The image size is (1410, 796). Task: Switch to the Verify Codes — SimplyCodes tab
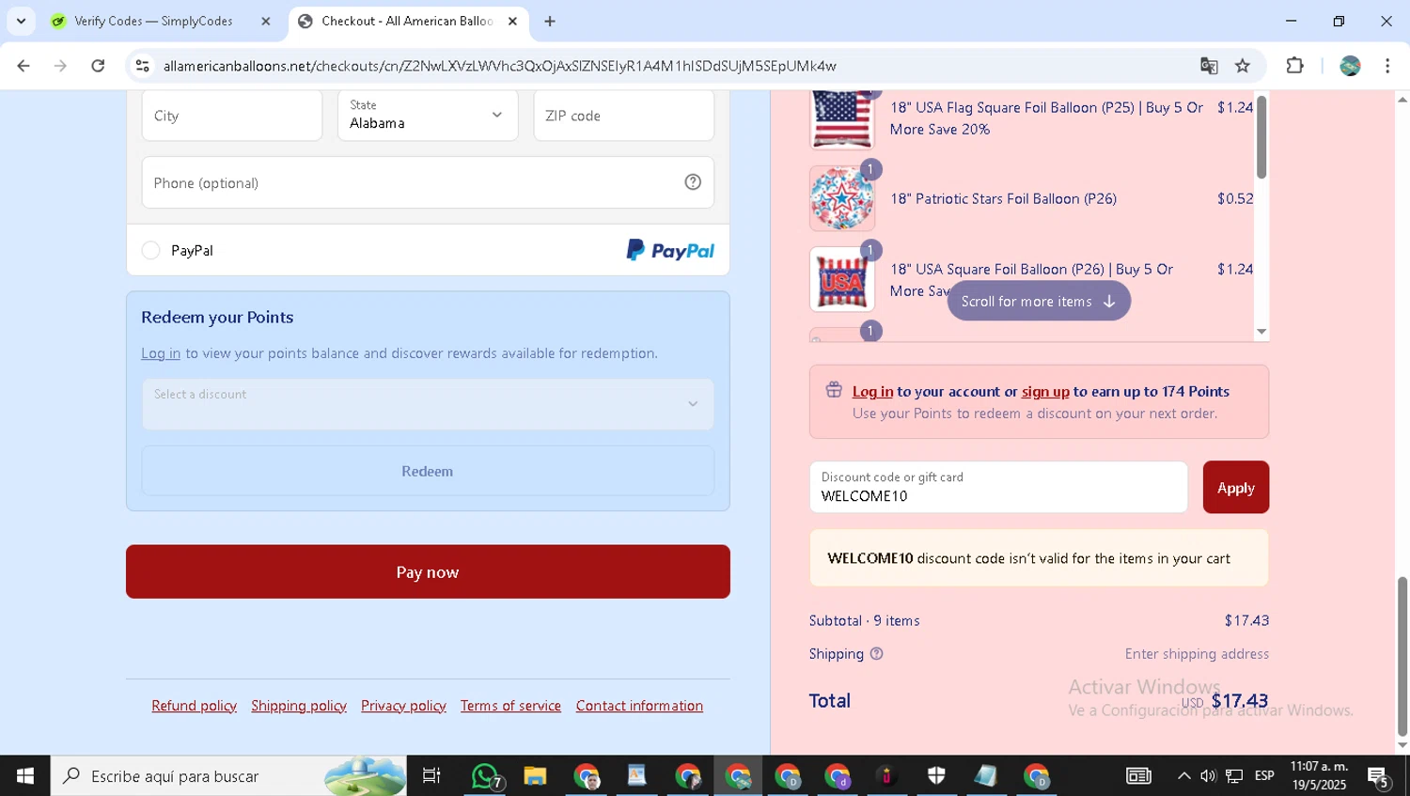click(x=153, y=21)
